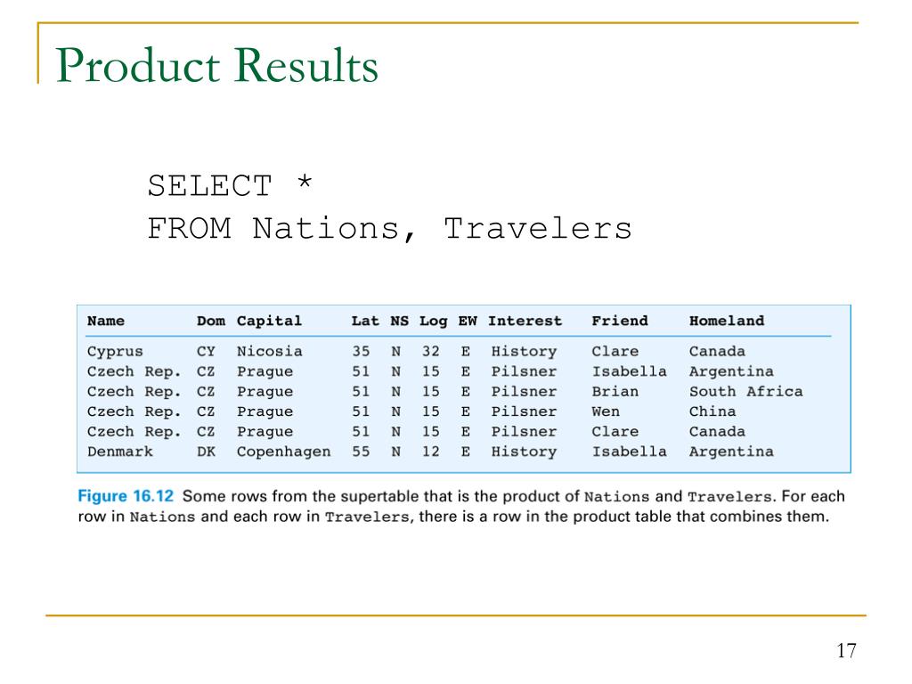The width and height of the screenshot is (912, 684).
Task: Click the Dom column header
Action: point(210,321)
